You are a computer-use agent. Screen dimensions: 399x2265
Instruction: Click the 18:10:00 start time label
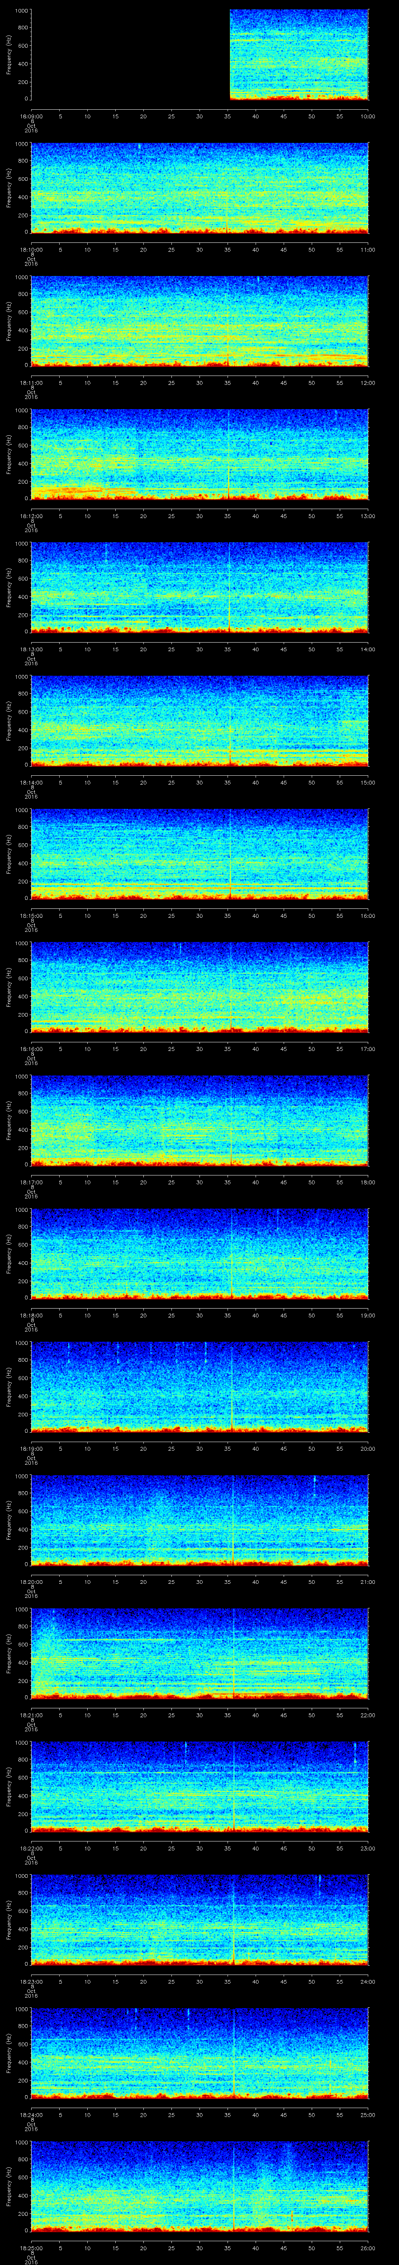coord(32,250)
